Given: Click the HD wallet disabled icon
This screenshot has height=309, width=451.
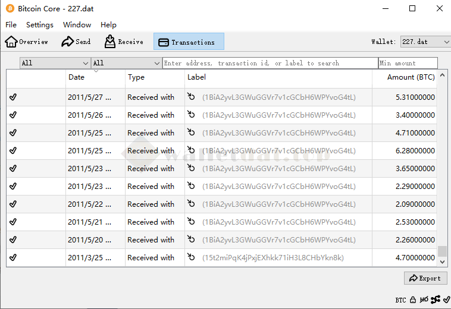Looking at the screenshot, I should (424, 300).
